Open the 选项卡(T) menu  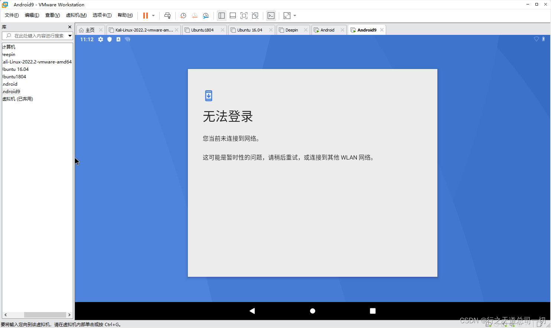102,15
